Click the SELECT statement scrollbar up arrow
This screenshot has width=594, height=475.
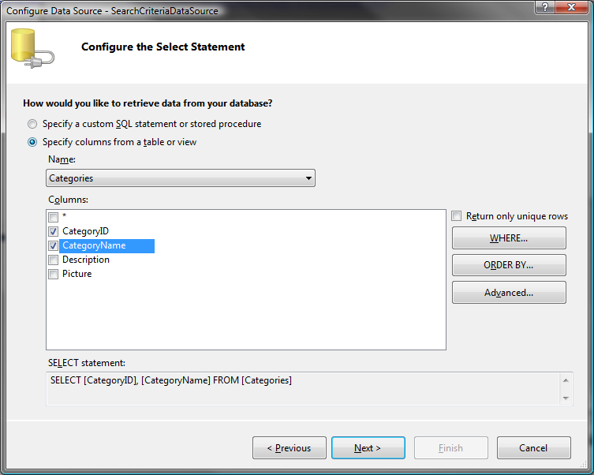click(x=566, y=380)
